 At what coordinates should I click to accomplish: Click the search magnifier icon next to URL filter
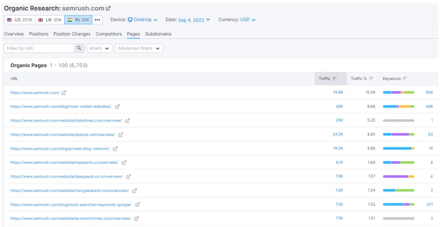79,48
